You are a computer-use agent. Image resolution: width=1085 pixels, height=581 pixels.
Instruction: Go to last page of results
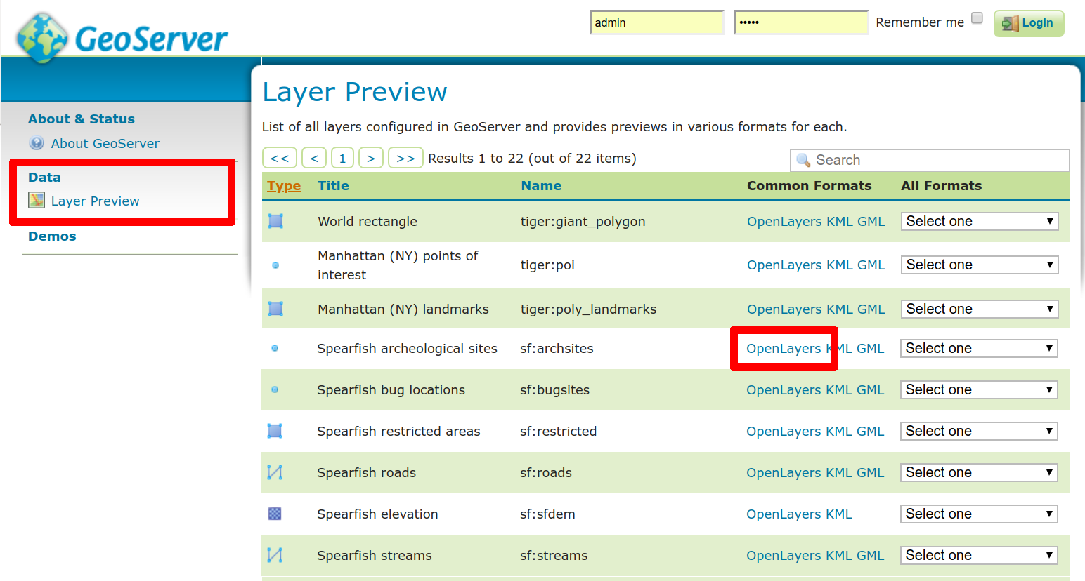(405, 158)
